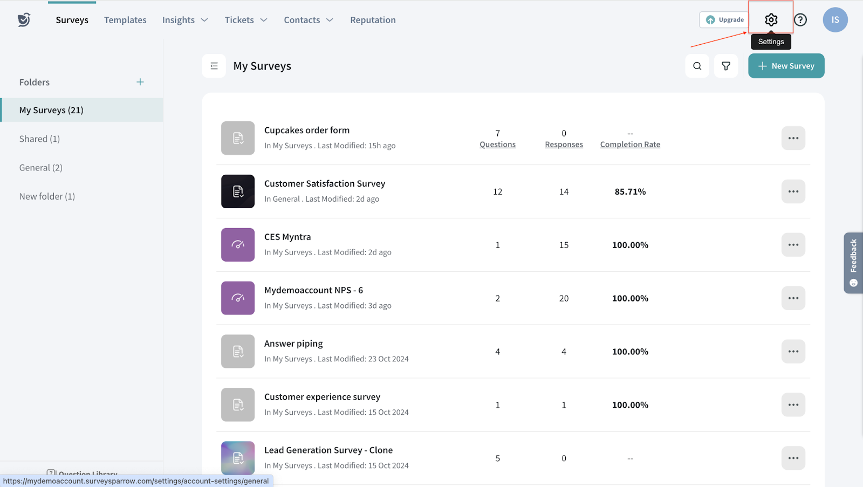The height and width of the screenshot is (487, 863).
Task: Expand the Tickets dropdown menu
Action: [x=246, y=20]
